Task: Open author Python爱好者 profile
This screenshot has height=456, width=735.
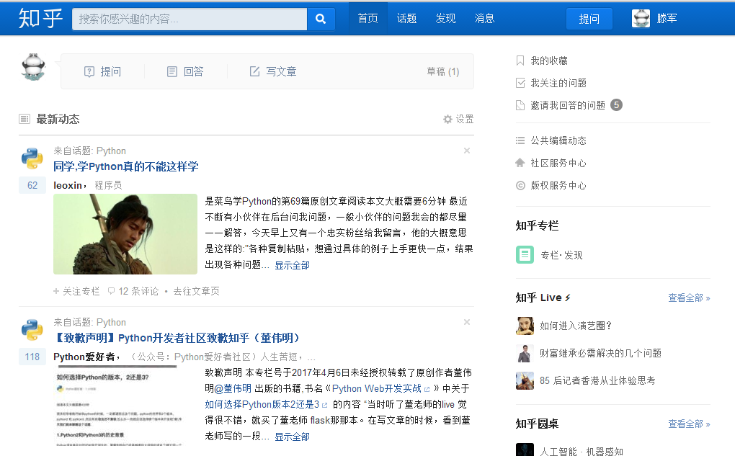Action: (x=84, y=357)
